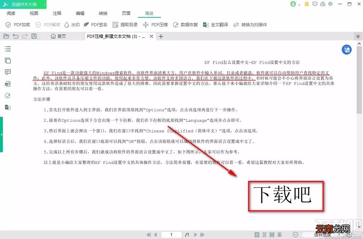This screenshot has height=239, width=363.
Task: Click 提取目录 to extract outline
Action: click(125, 25)
